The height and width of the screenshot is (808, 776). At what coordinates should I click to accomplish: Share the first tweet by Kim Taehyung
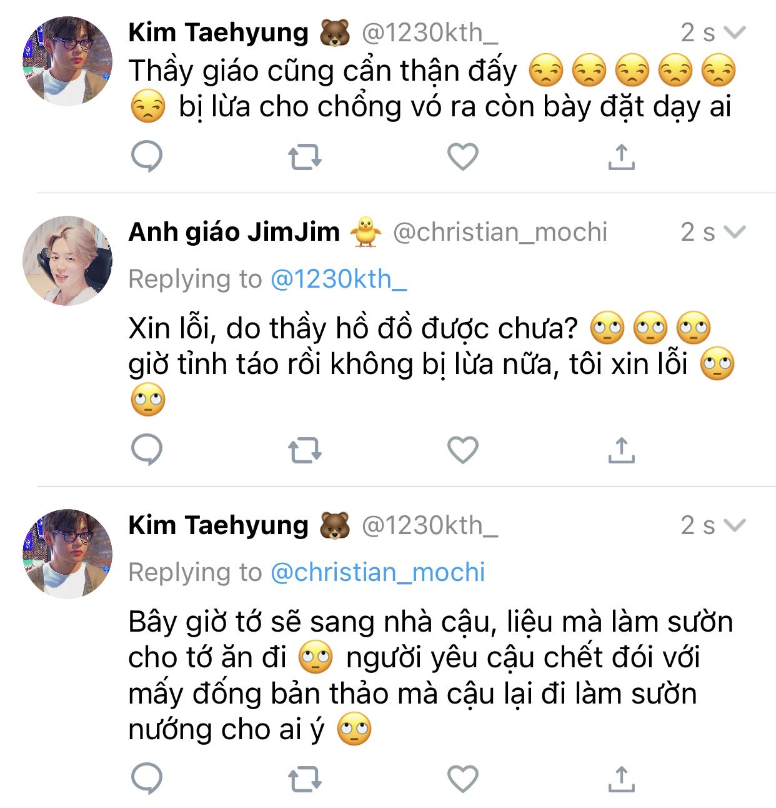coord(621,157)
